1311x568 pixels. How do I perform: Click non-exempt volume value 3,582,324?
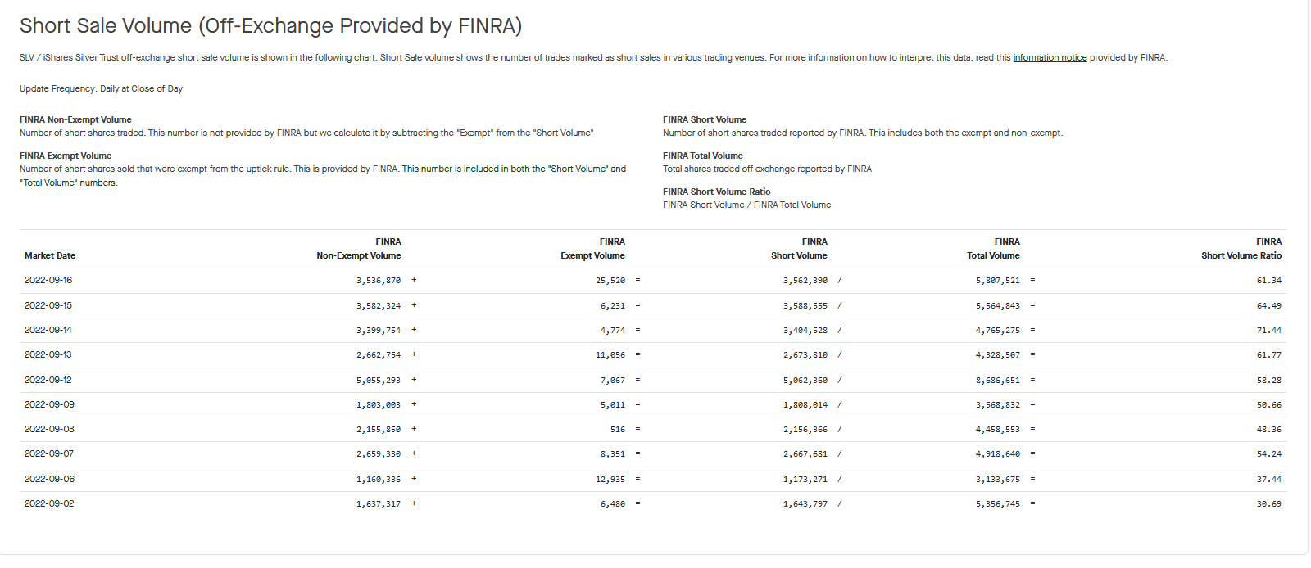point(379,306)
